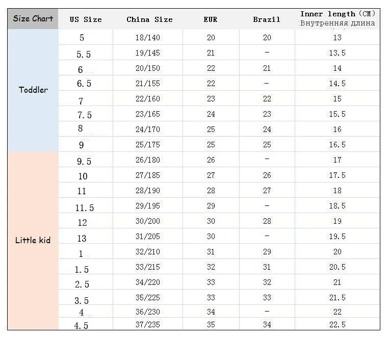389x338 pixels.
Task: Click the EUR column header
Action: [x=211, y=19]
